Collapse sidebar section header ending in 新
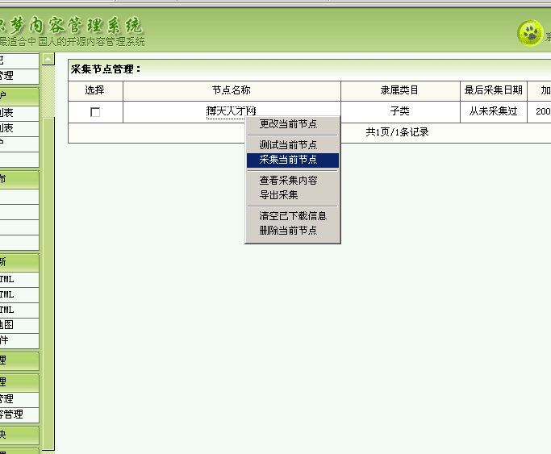551x454 pixels. pos(18,262)
